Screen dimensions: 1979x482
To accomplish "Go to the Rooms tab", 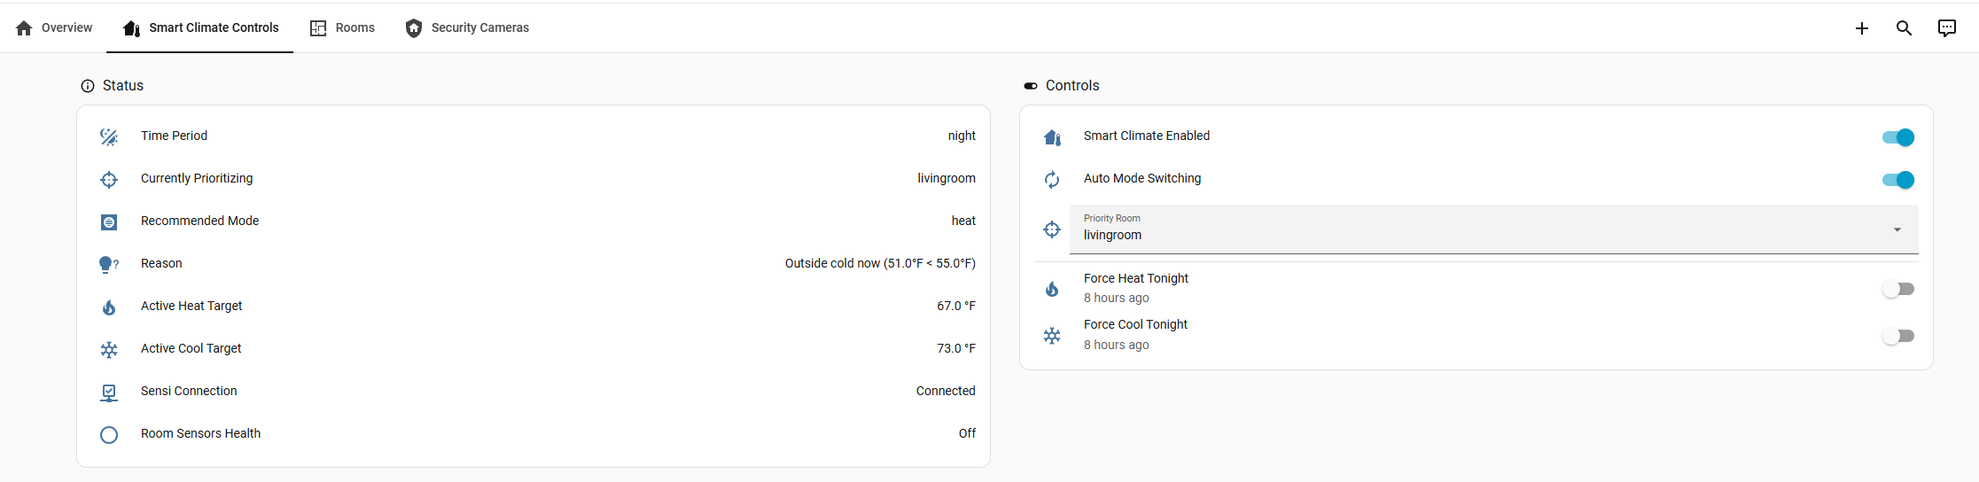I will [343, 28].
